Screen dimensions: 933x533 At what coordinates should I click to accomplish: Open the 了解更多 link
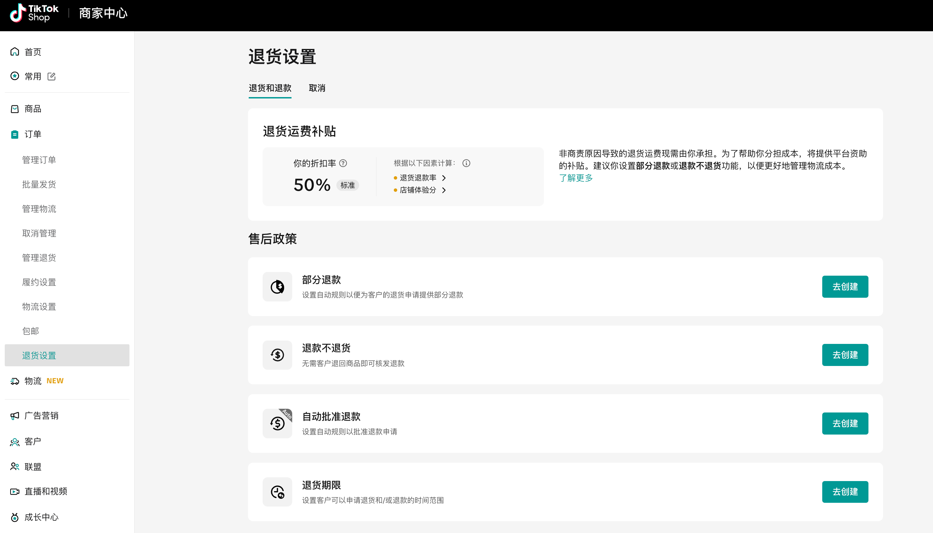click(576, 178)
